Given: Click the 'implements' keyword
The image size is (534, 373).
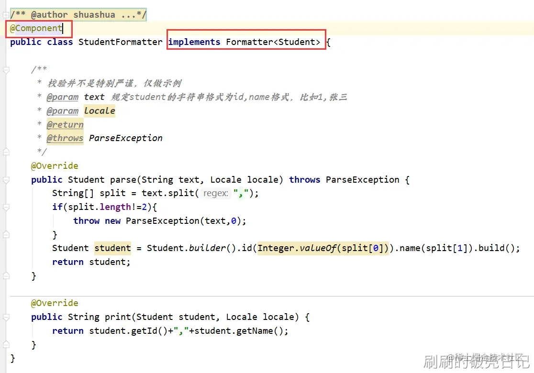Looking at the screenshot, I should click(194, 42).
